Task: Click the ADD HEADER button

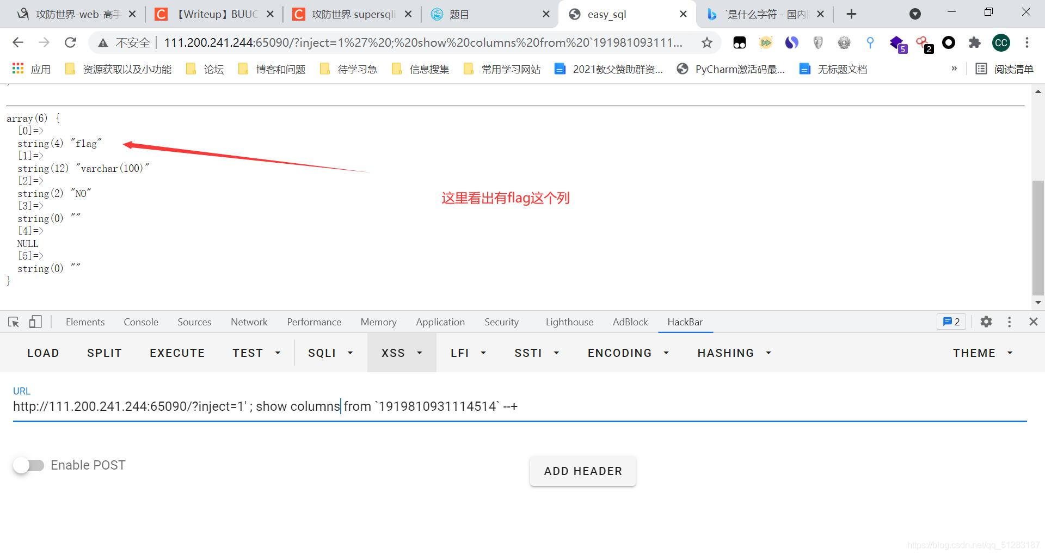Action: point(583,471)
